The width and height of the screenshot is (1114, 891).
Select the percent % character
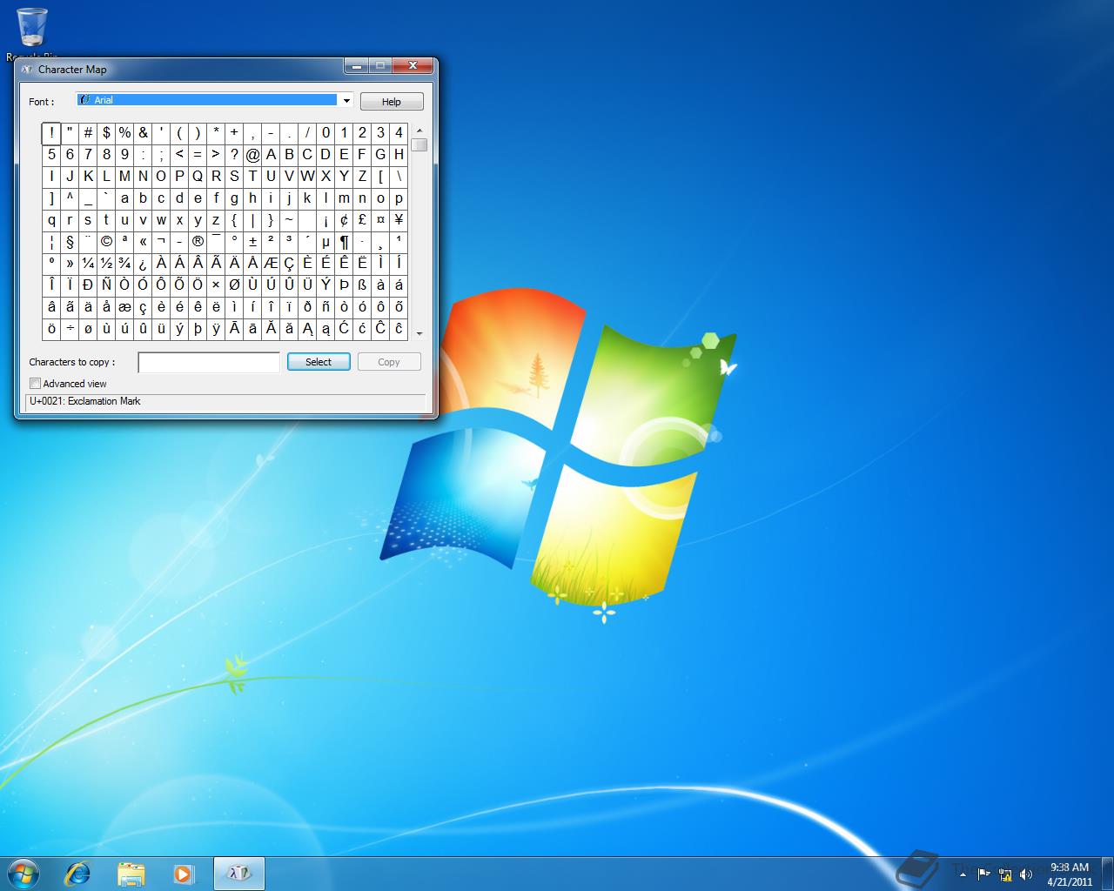124,133
